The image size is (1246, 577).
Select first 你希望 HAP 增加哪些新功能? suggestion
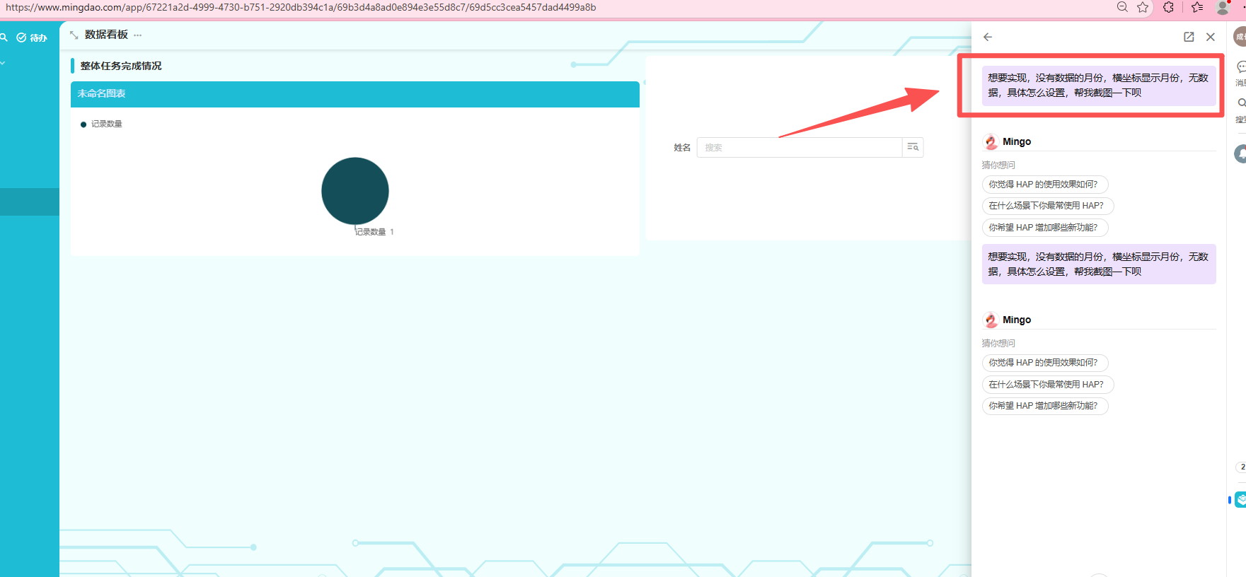click(x=1044, y=228)
